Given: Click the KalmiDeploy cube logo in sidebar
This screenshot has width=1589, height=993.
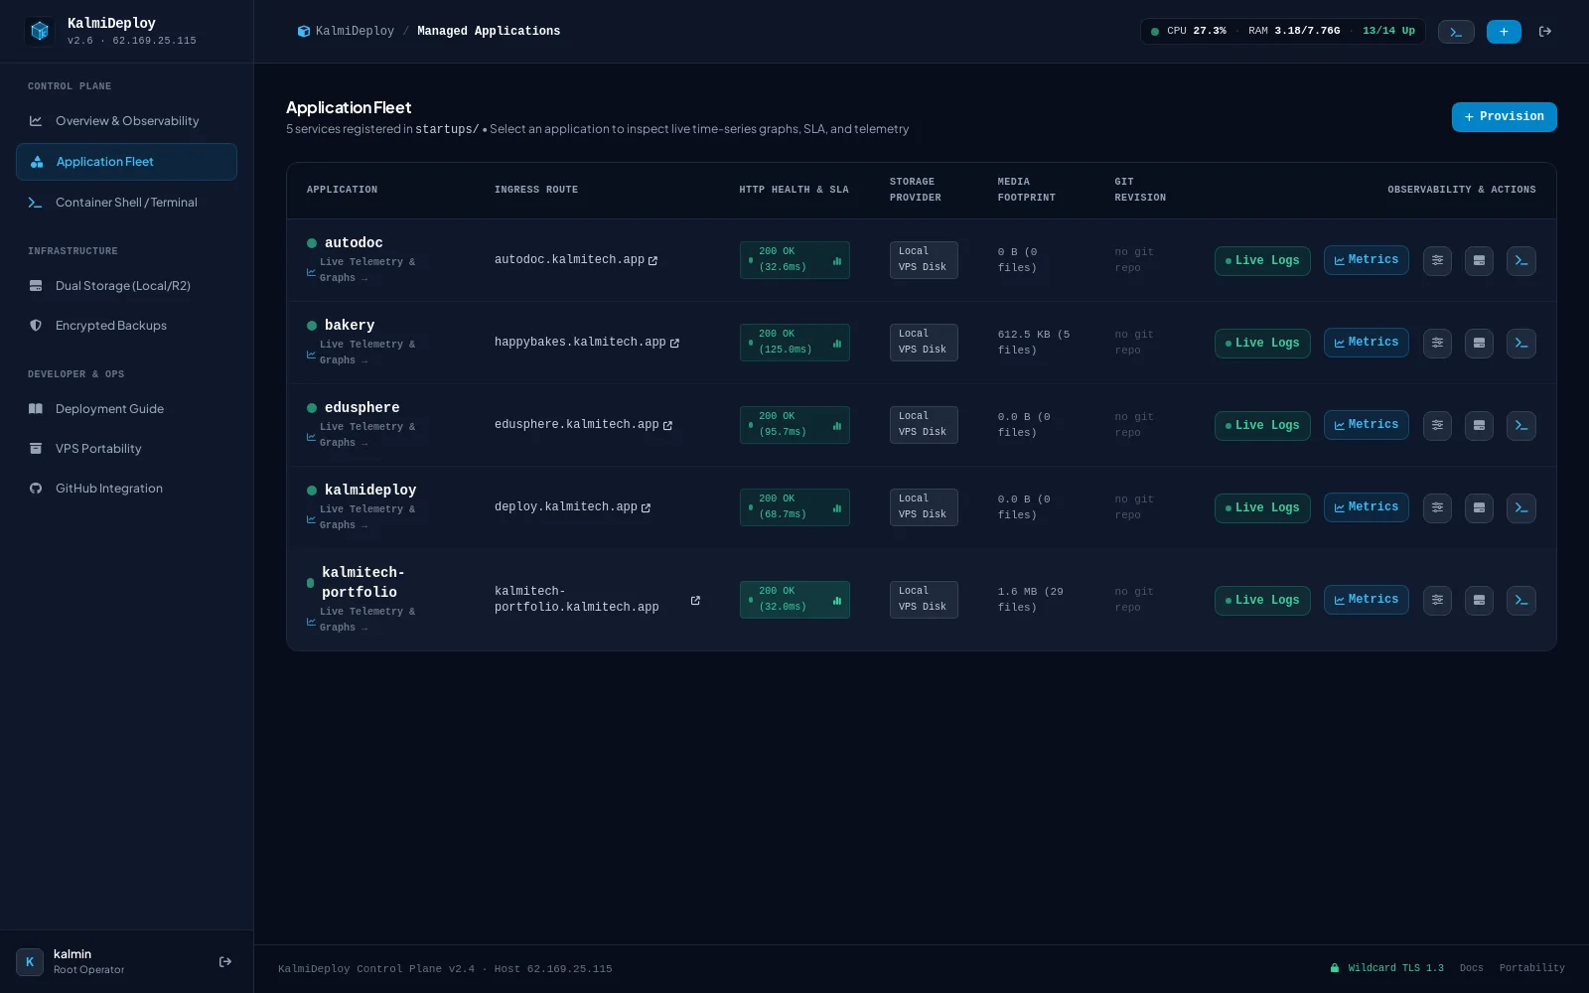Looking at the screenshot, I should tap(40, 31).
